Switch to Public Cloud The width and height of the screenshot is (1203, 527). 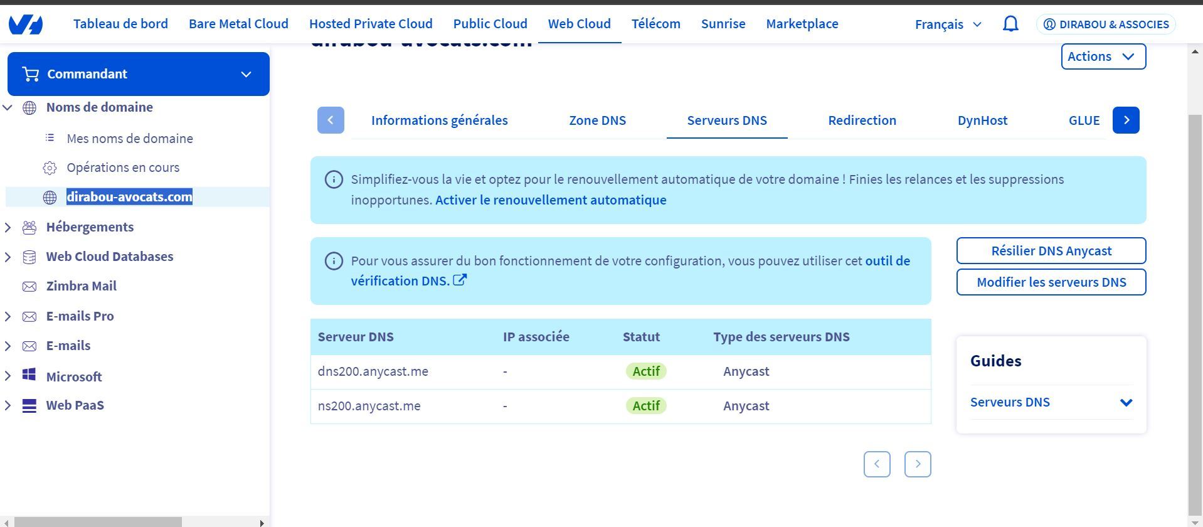pos(490,24)
